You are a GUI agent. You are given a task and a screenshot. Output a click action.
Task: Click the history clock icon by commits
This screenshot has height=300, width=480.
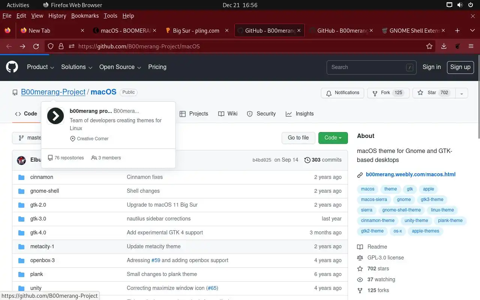pos(307,160)
